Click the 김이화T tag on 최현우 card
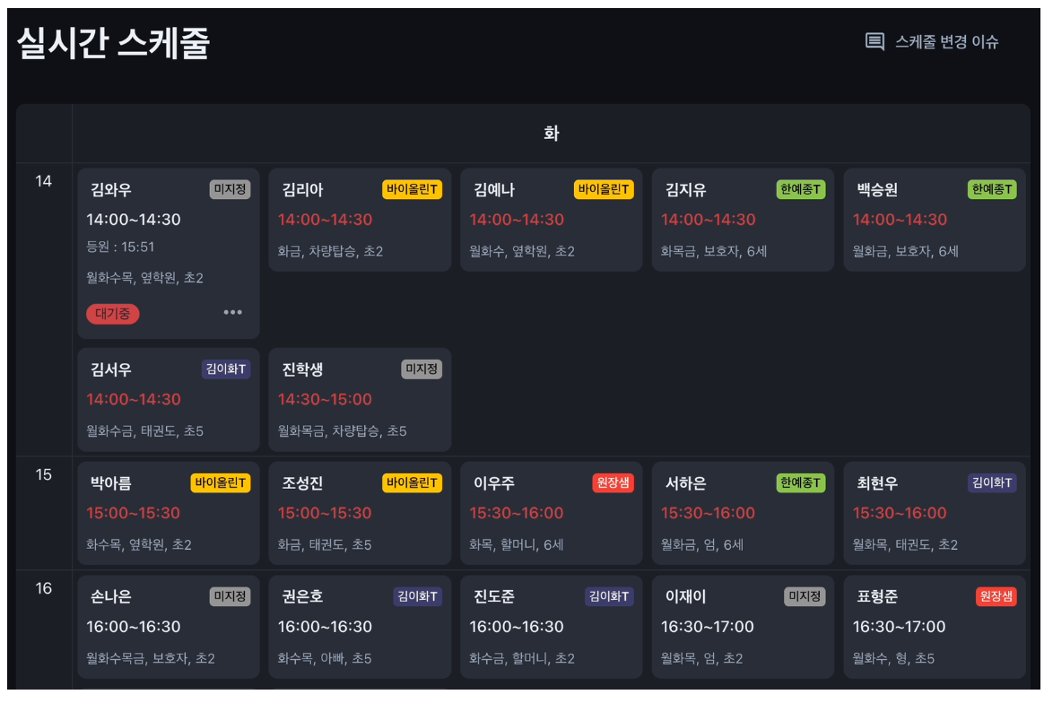1053x703 pixels. coord(992,482)
